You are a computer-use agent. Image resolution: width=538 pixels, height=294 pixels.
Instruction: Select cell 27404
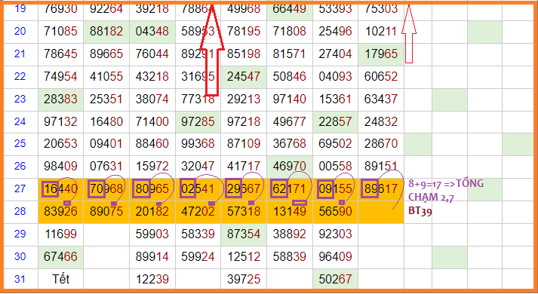coord(335,54)
